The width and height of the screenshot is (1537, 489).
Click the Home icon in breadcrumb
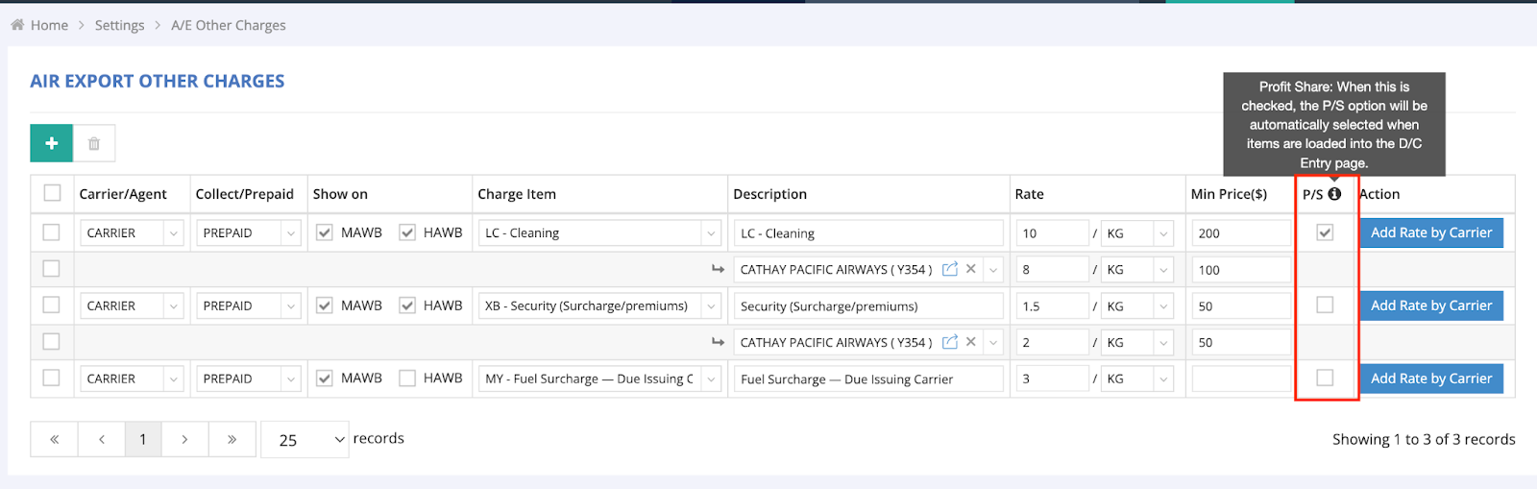click(17, 25)
